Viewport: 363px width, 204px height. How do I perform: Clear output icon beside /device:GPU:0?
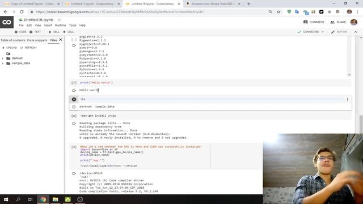click(x=74, y=173)
